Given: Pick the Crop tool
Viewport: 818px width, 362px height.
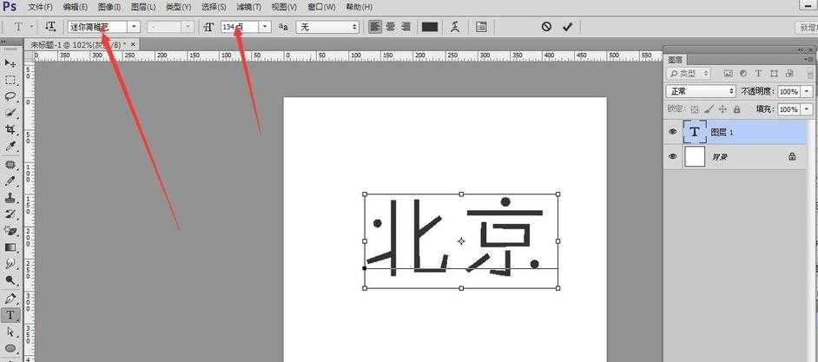Looking at the screenshot, I should pyautogui.click(x=10, y=129).
